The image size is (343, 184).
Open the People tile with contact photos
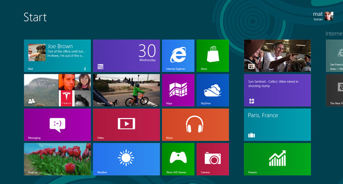[57, 90]
